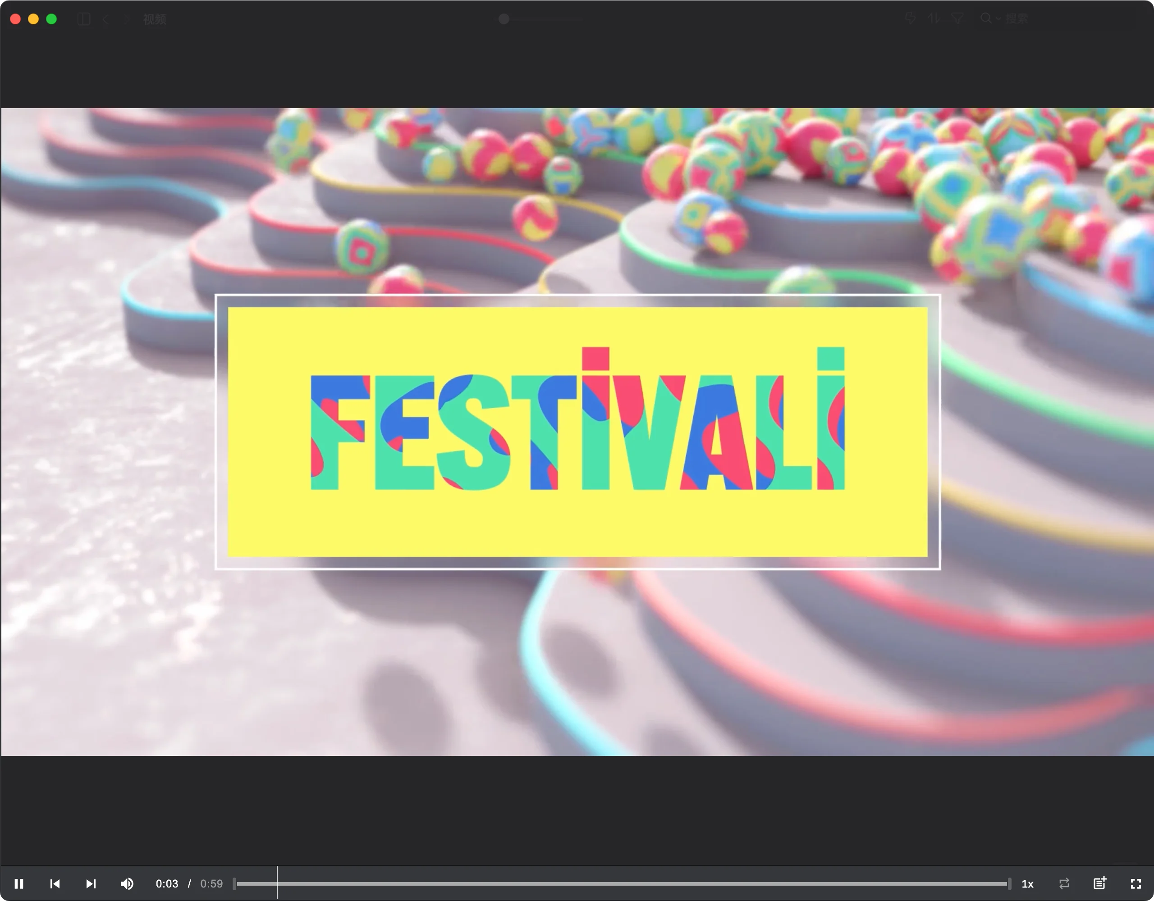This screenshot has height=901, width=1154.
Task: Skip to the next track
Action: click(x=91, y=883)
